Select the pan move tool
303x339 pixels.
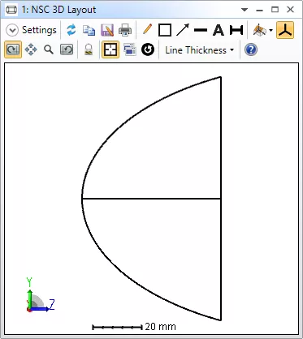coord(31,49)
